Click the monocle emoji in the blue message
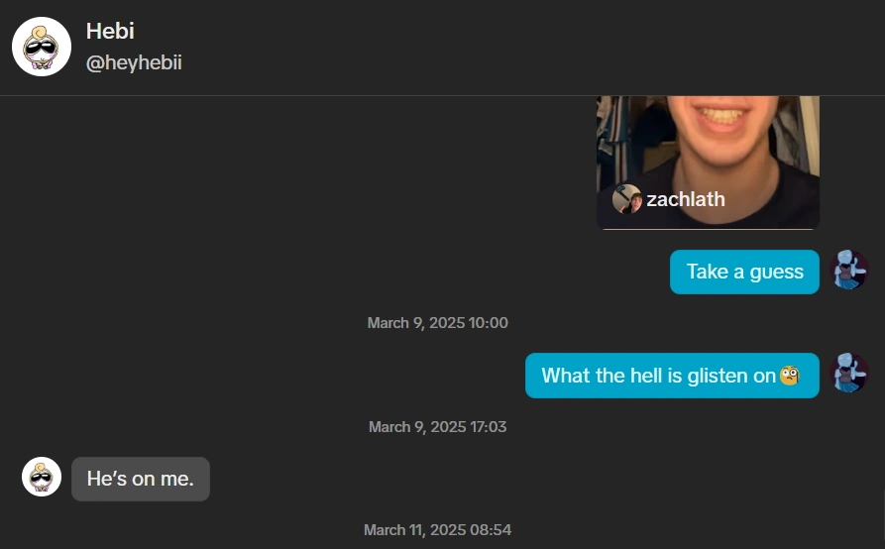Screen dimensions: 885x549 point(790,376)
